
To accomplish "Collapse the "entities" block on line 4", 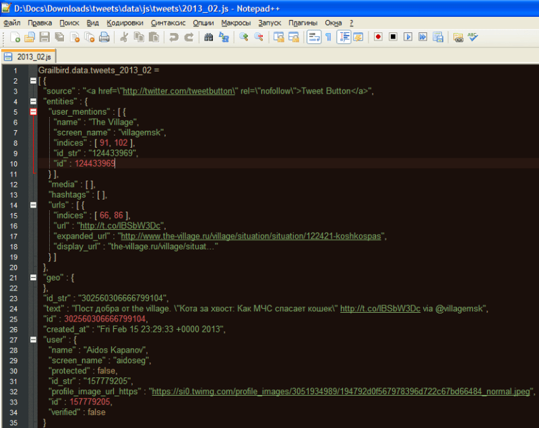I will [x=33, y=101].
